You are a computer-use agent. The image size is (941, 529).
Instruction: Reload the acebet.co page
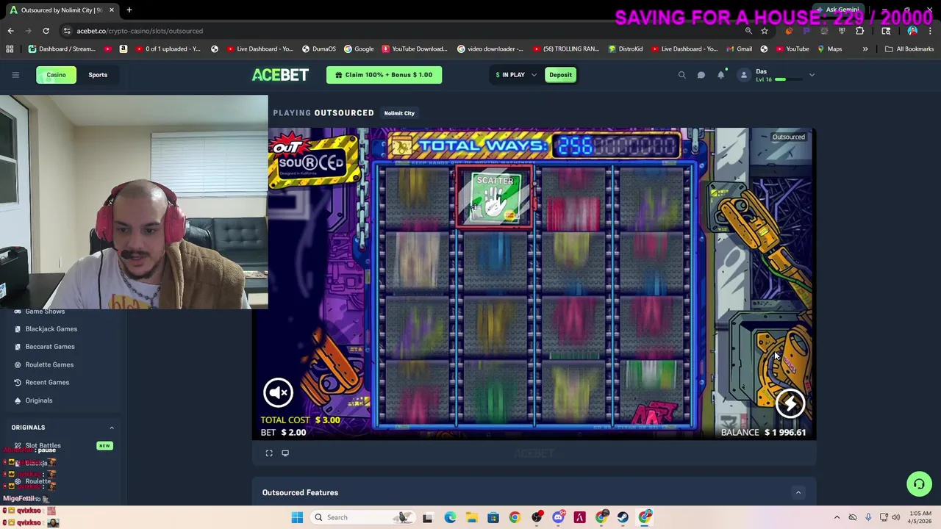[46, 31]
